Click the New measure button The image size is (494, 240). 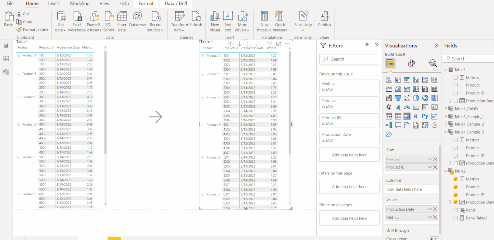264,21
